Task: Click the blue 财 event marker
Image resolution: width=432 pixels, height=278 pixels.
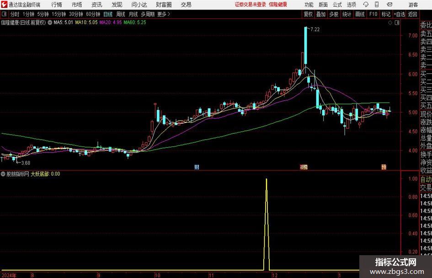Action: click(x=197, y=167)
